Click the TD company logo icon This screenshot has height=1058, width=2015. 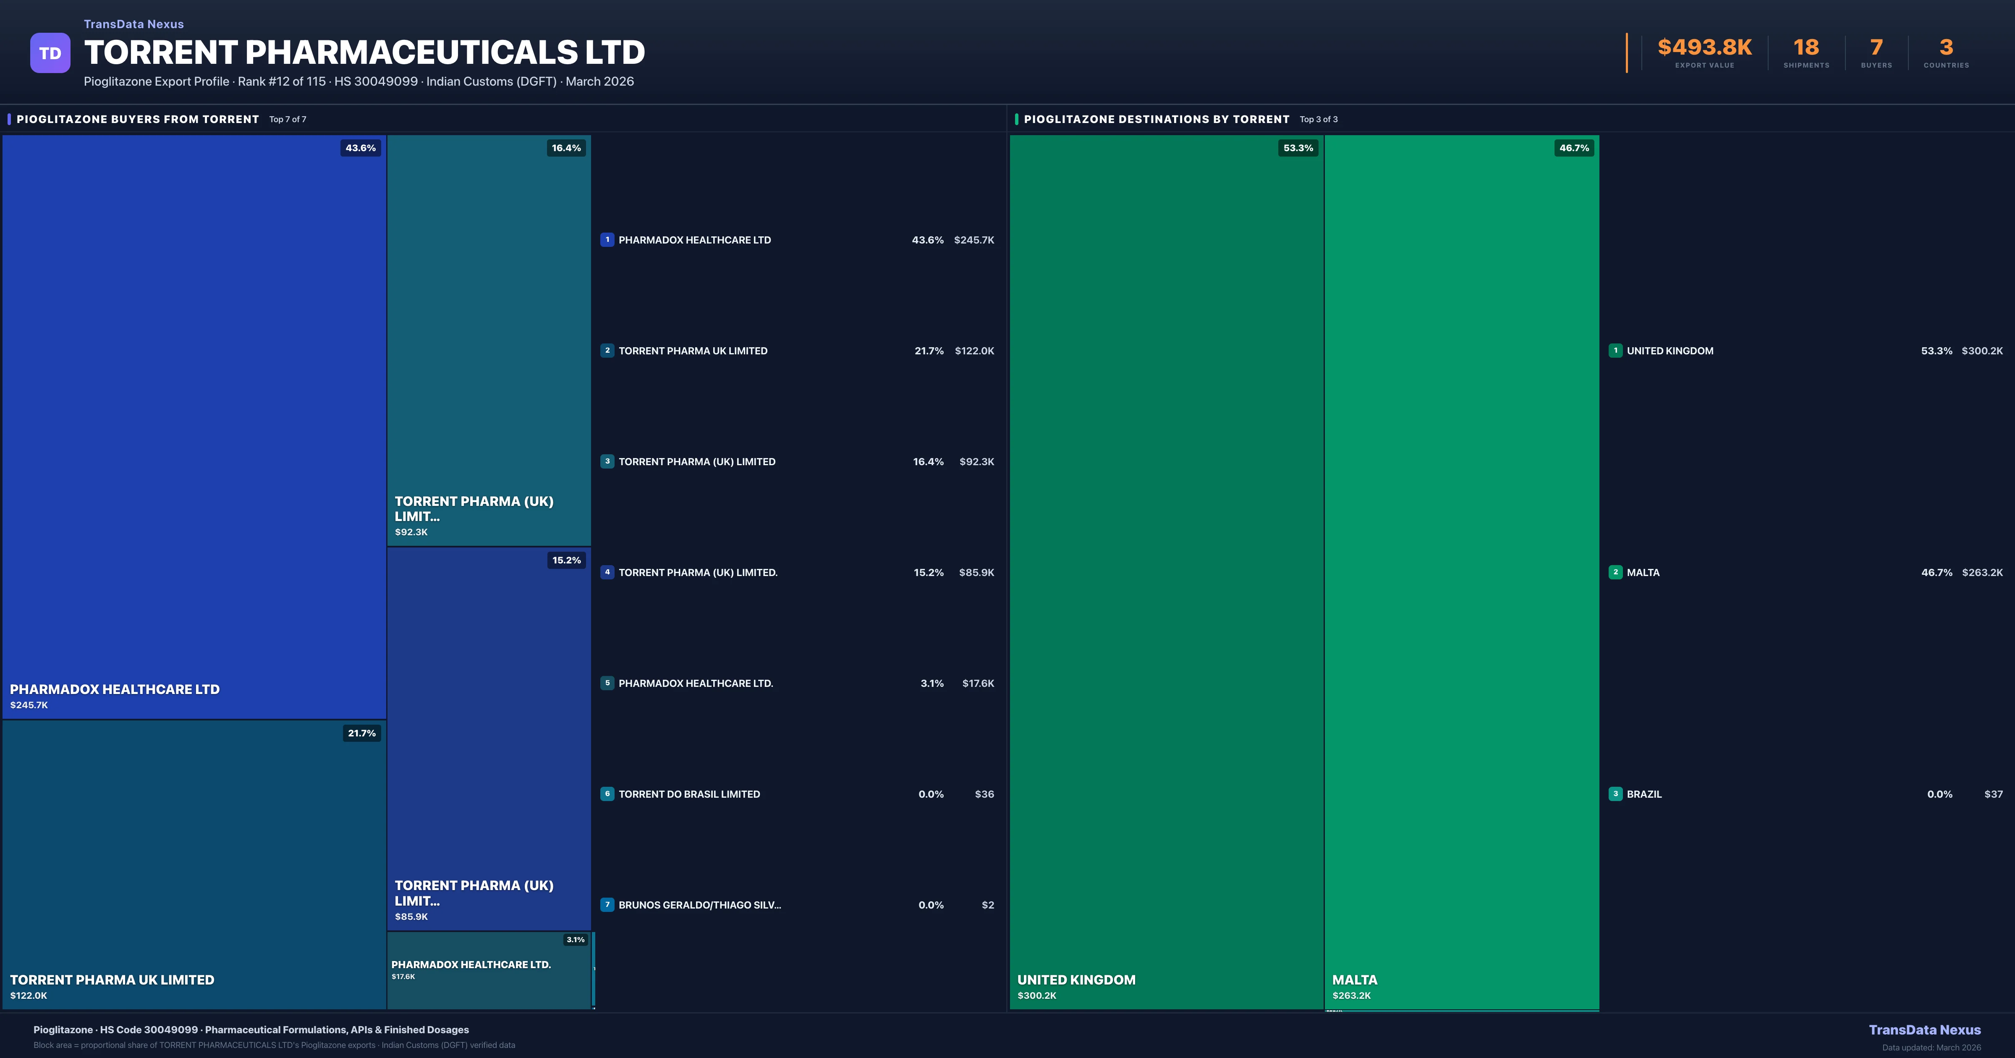click(x=50, y=52)
